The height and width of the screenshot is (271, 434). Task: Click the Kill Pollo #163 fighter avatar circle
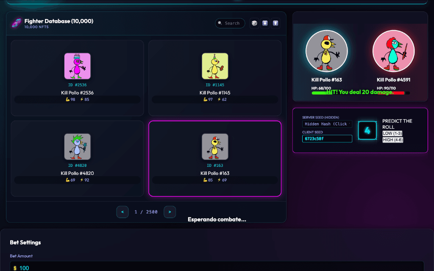[327, 51]
